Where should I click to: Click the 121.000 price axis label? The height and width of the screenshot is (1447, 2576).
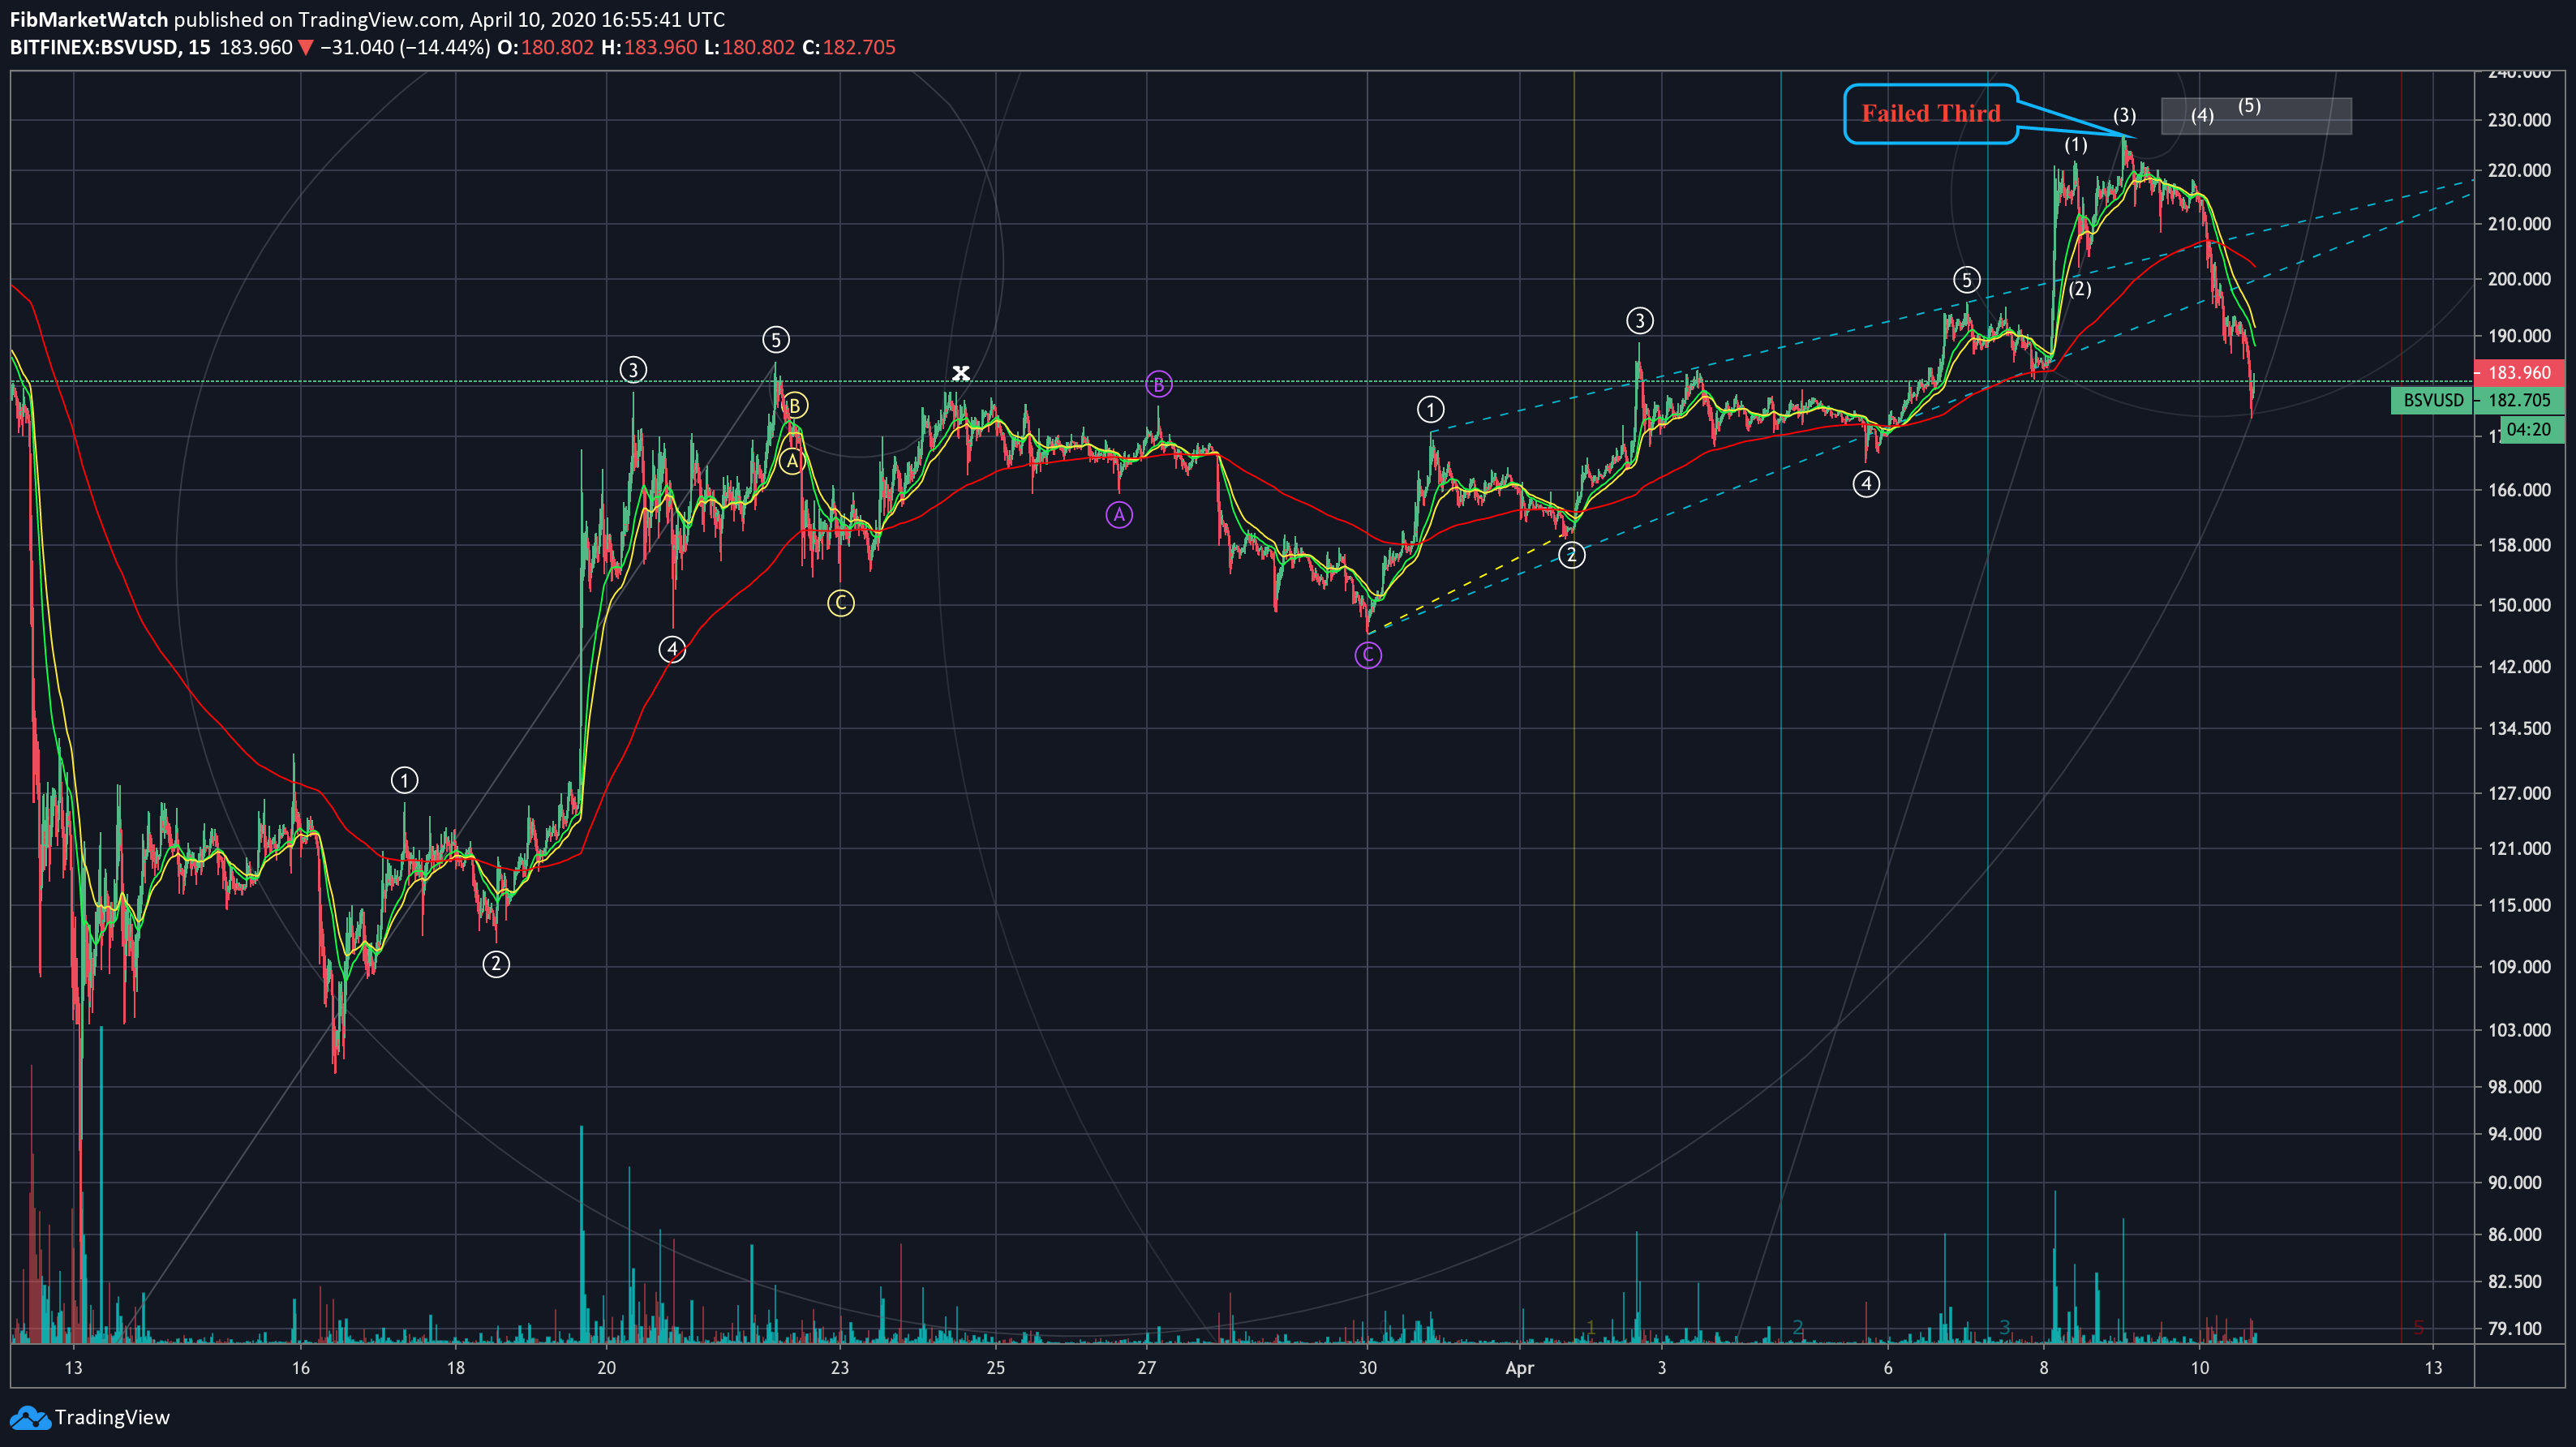pyautogui.click(x=2519, y=848)
